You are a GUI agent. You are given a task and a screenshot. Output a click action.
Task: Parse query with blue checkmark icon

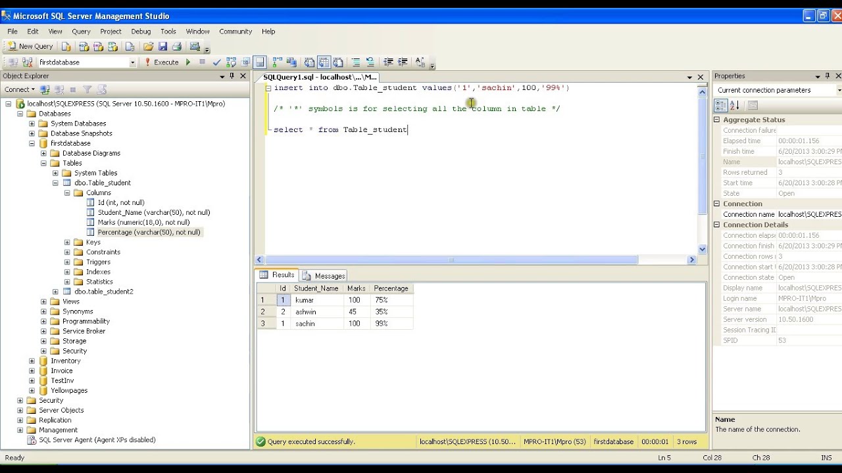click(x=216, y=62)
